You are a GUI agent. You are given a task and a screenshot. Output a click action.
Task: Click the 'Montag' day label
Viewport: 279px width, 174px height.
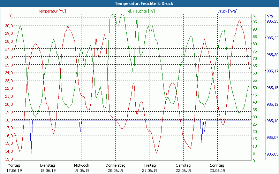[x=14, y=165]
